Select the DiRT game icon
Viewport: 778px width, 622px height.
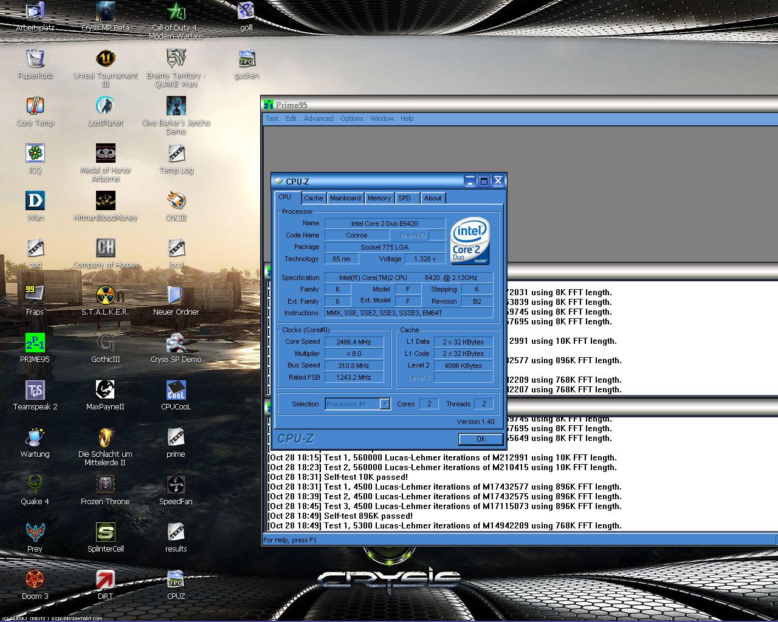point(106,579)
